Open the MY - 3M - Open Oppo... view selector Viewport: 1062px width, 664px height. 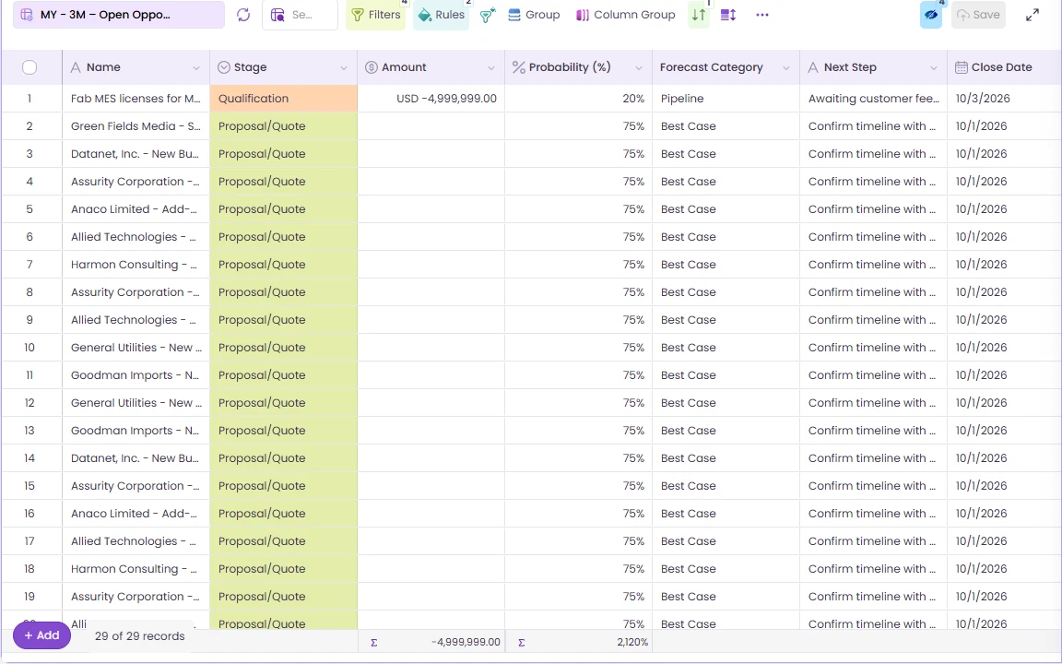click(119, 15)
